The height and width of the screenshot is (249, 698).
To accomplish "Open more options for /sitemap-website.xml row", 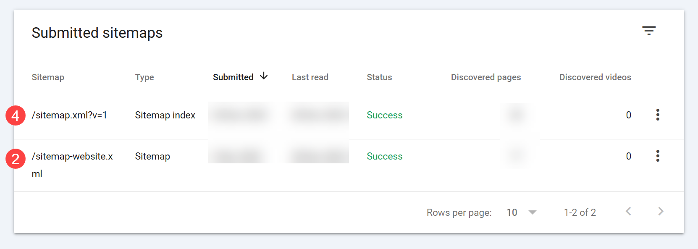I will (658, 156).
